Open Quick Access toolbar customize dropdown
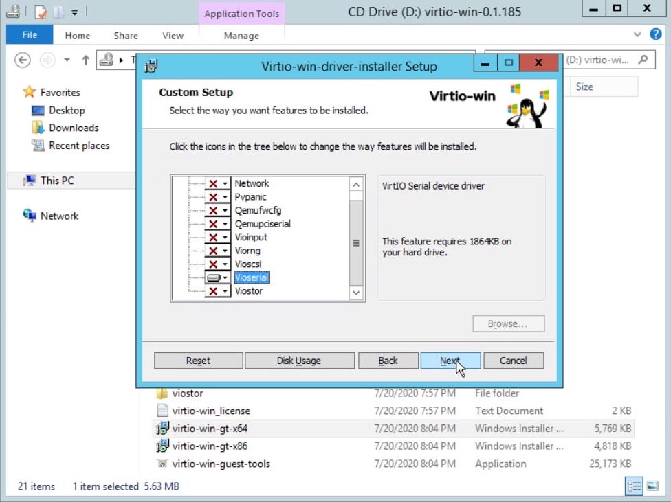 (74, 13)
